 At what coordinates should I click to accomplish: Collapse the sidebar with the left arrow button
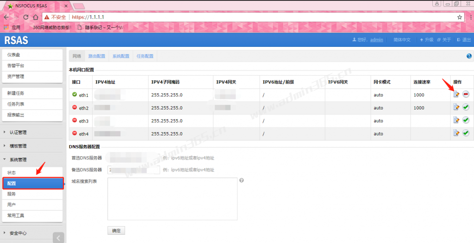tap(58, 238)
